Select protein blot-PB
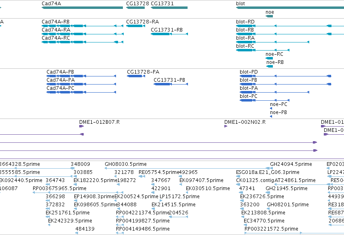The height and width of the screenshot is (235, 344). (x=285, y=84)
